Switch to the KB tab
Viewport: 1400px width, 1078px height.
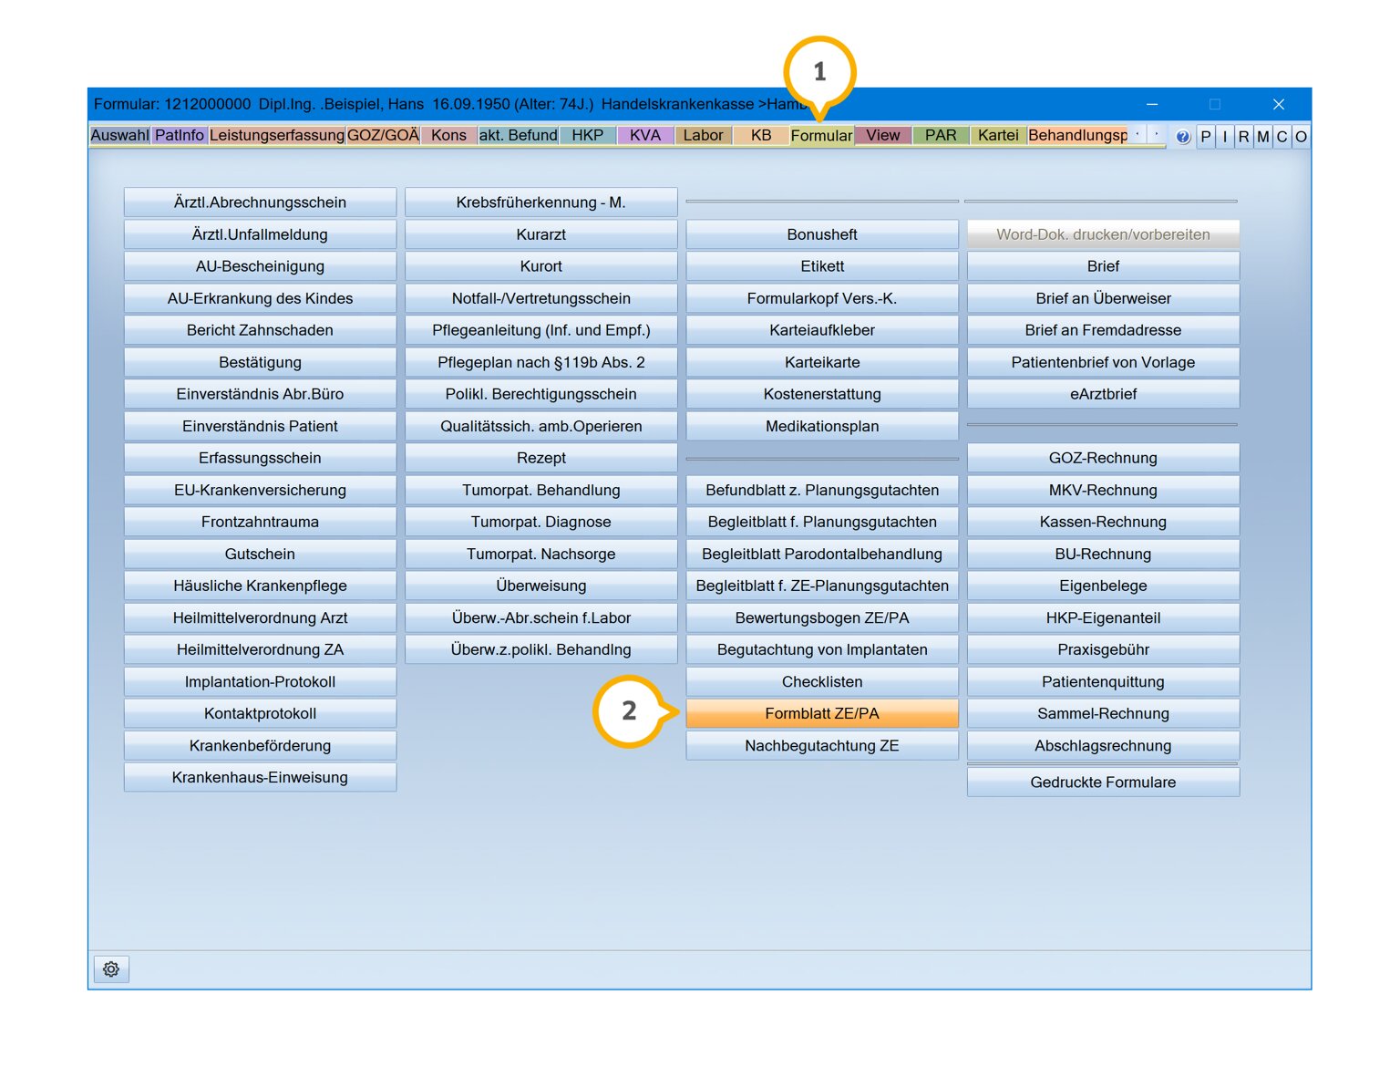click(x=761, y=135)
